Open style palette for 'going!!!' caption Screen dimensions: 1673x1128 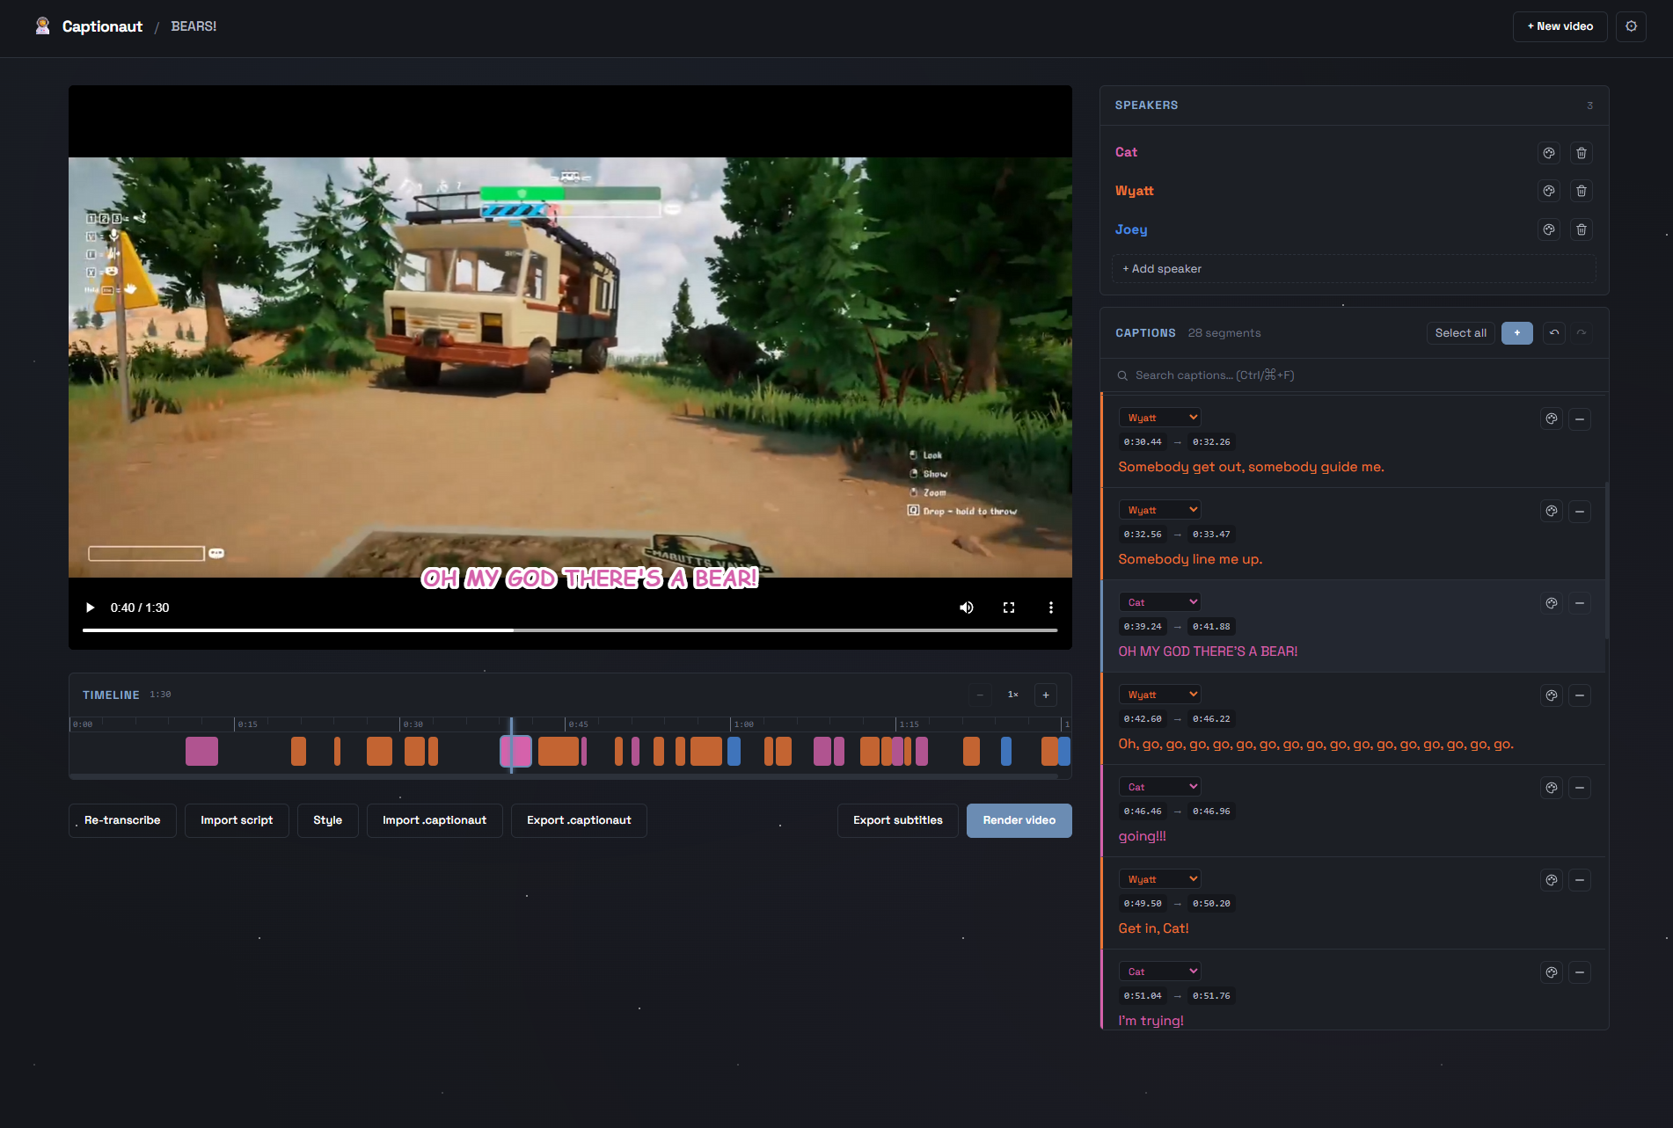[x=1552, y=789]
